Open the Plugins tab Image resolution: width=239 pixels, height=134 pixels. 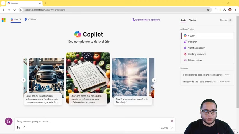(192, 20)
